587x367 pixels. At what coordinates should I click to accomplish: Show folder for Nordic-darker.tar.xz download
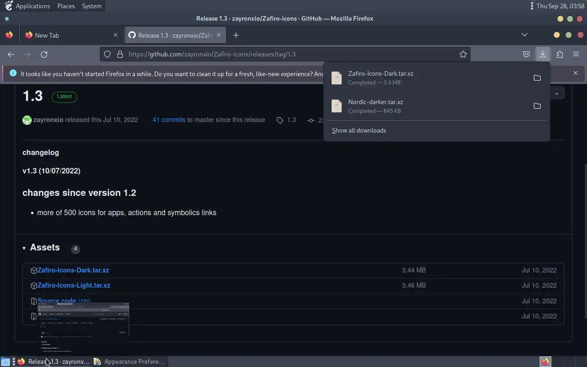537,106
